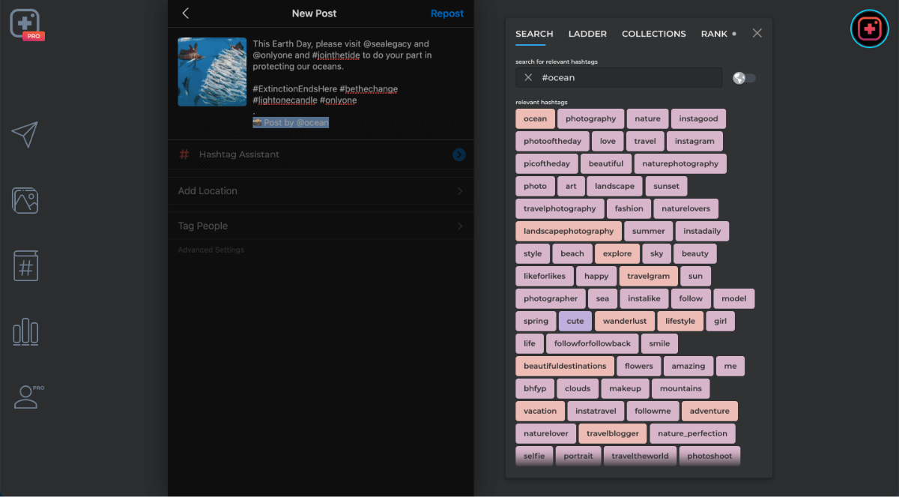
Task: Choose the beautifuldestinations hashtag
Action: [565, 366]
